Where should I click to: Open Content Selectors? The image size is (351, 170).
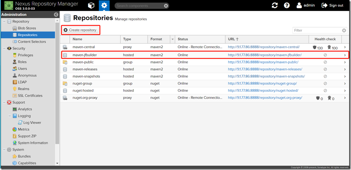(32, 42)
